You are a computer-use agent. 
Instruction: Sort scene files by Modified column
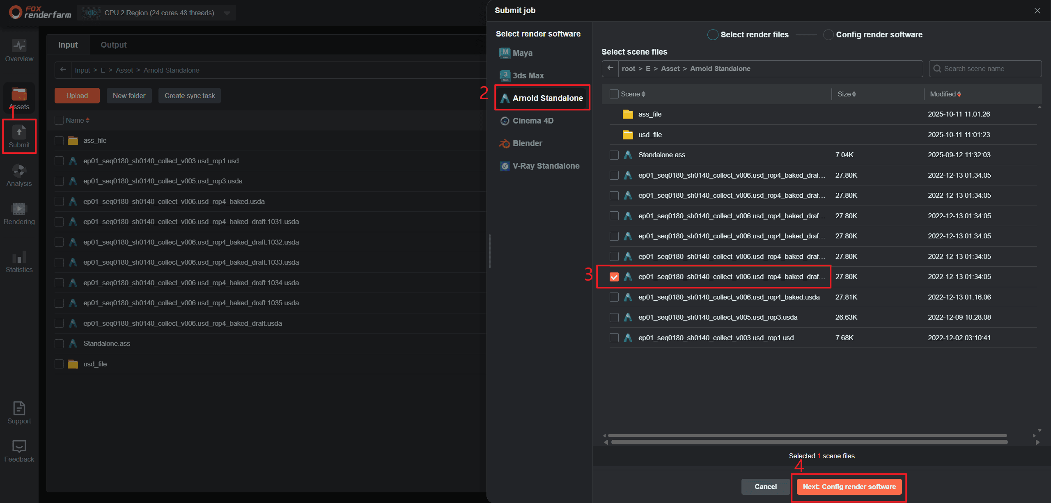point(945,94)
